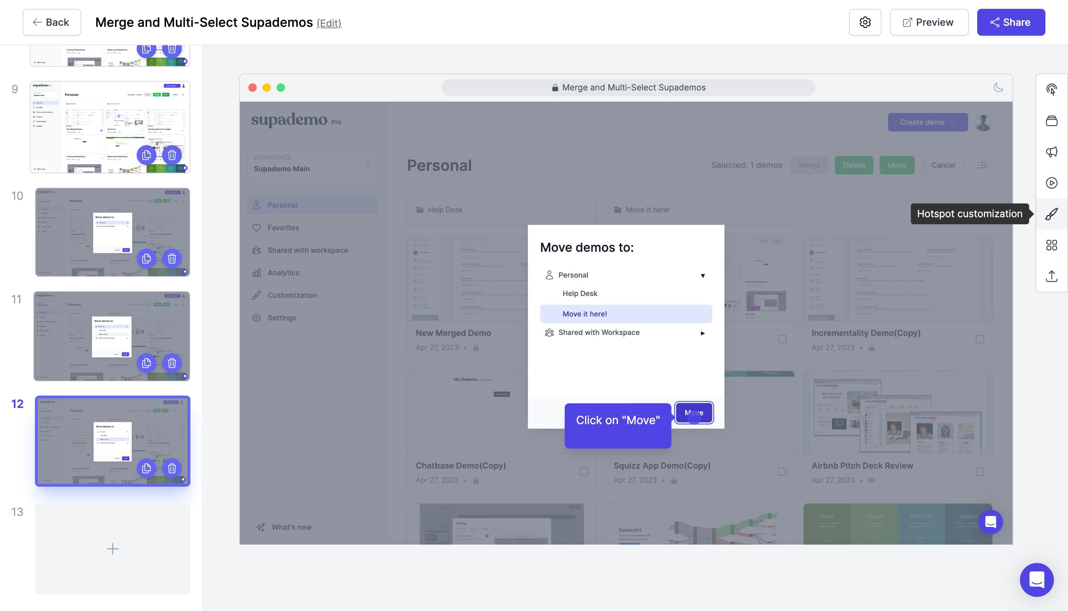
Task: Duplicate slide 9 using the copy icon
Action: click(147, 155)
